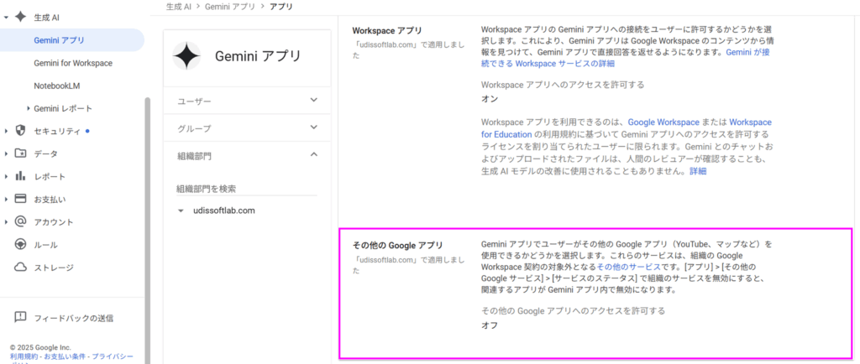
Task: Open the 詳細 link after 生成 AI モデル text
Action: pyautogui.click(x=698, y=171)
